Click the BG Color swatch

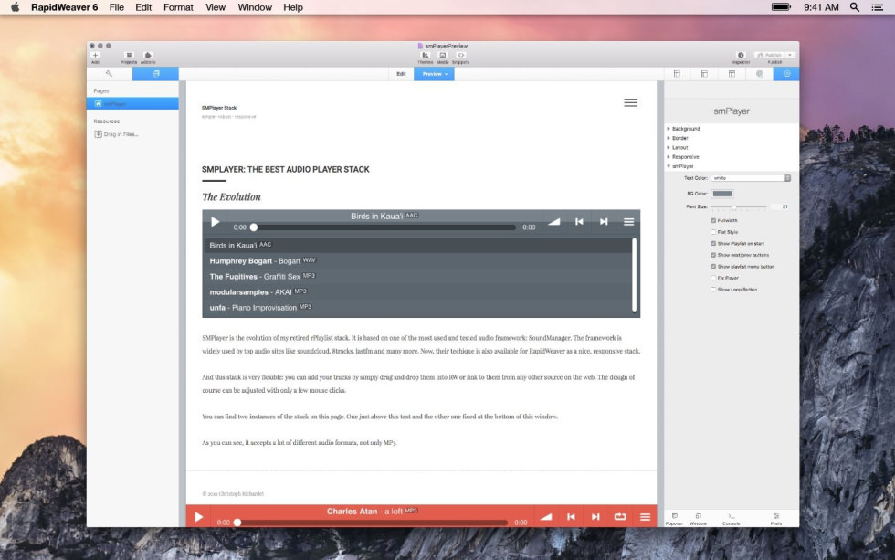pyautogui.click(x=722, y=194)
